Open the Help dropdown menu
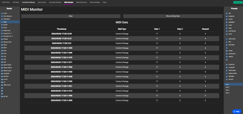 coord(105,2)
